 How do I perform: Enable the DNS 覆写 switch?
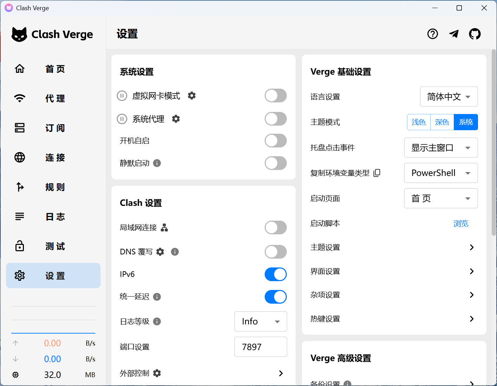(x=276, y=252)
